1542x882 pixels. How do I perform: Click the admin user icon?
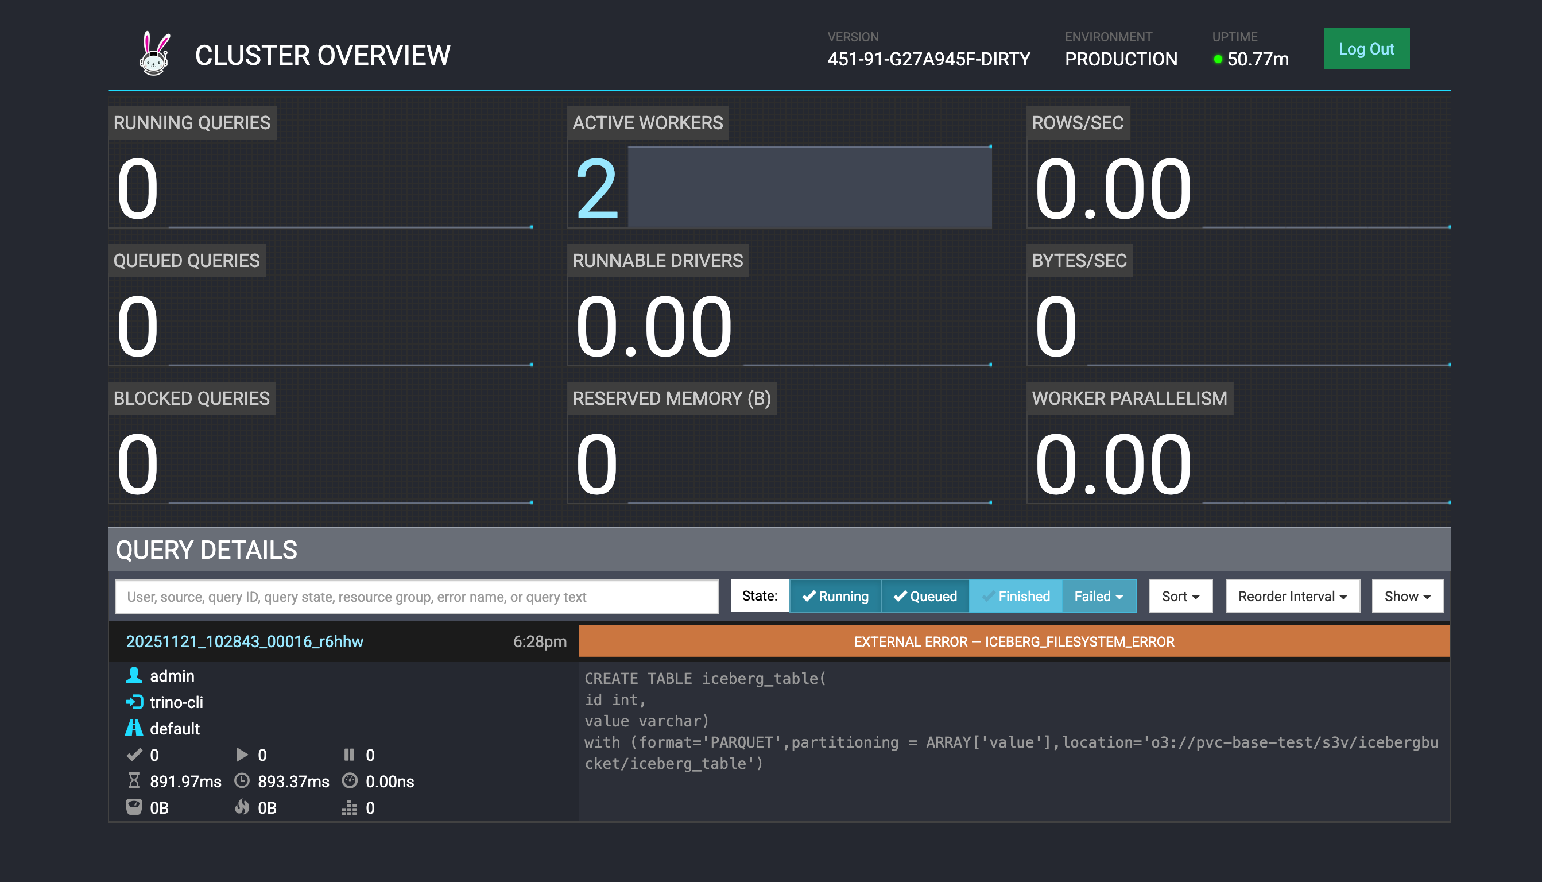(134, 675)
